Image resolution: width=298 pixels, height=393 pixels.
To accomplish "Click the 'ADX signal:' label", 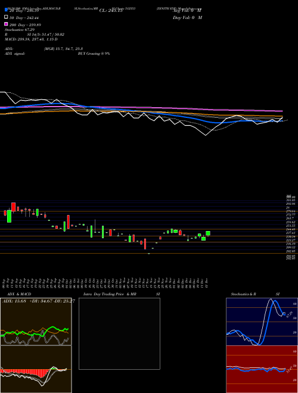I will (15, 54).
